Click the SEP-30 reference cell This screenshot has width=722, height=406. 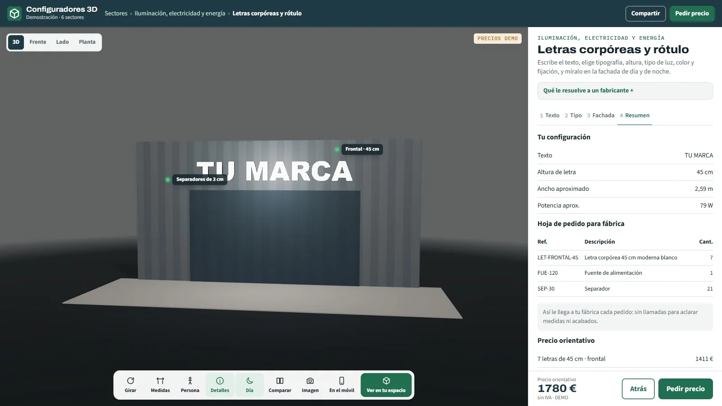[x=546, y=289]
